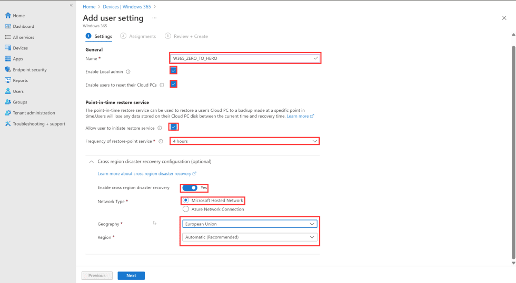Viewport: 516px width, 283px height.
Task: Open Troubleshooting + support menu item
Action: (39, 124)
